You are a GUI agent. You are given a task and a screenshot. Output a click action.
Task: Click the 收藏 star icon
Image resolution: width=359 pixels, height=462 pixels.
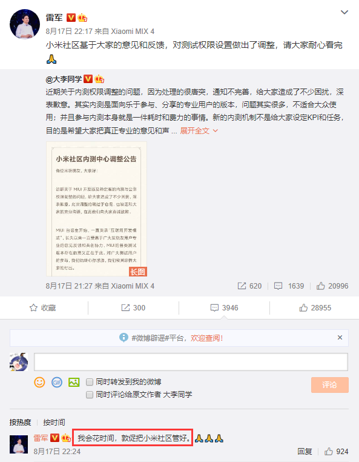[33, 308]
